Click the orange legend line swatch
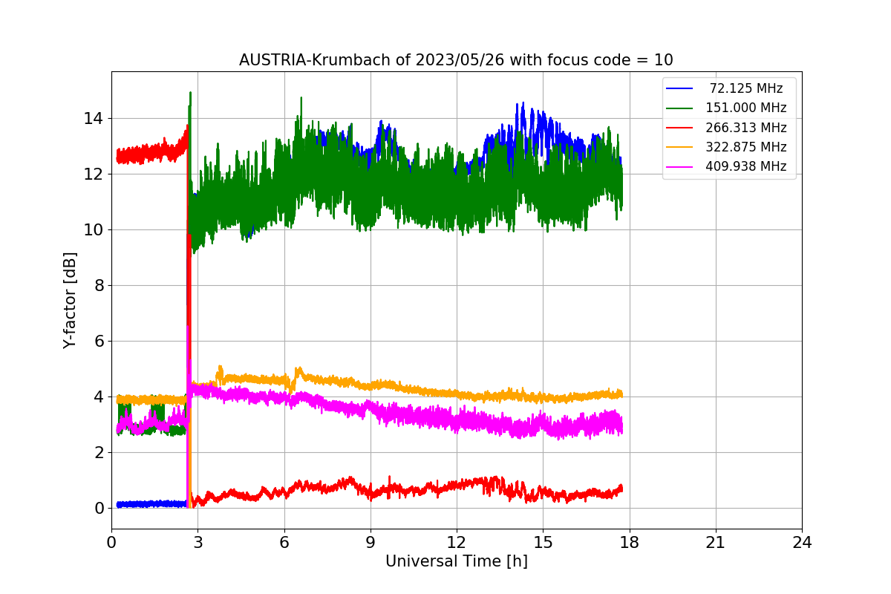The height and width of the screenshot is (594, 891). click(679, 147)
